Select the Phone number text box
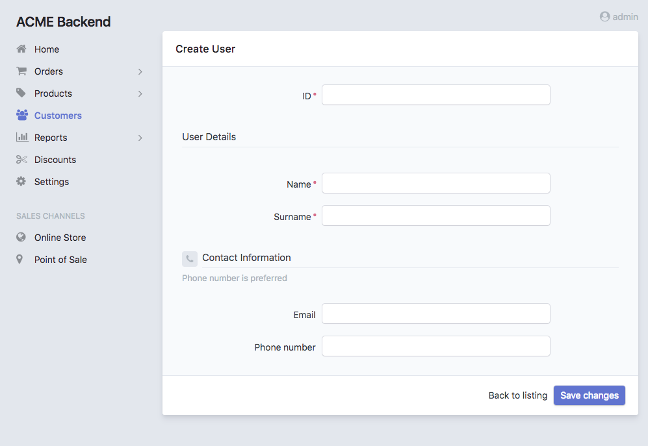Viewport: 648px width, 446px height. [x=435, y=346]
